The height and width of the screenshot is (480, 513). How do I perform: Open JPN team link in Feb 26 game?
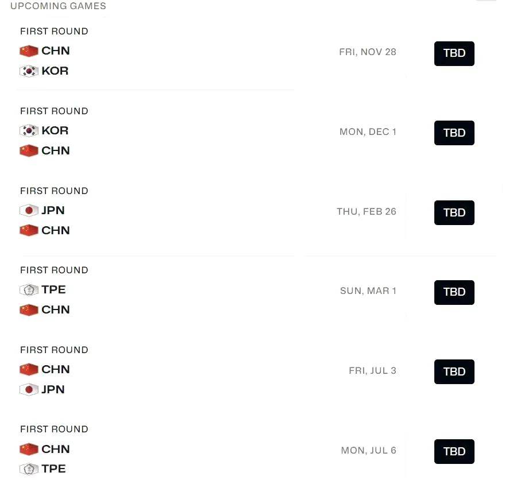[53, 210]
